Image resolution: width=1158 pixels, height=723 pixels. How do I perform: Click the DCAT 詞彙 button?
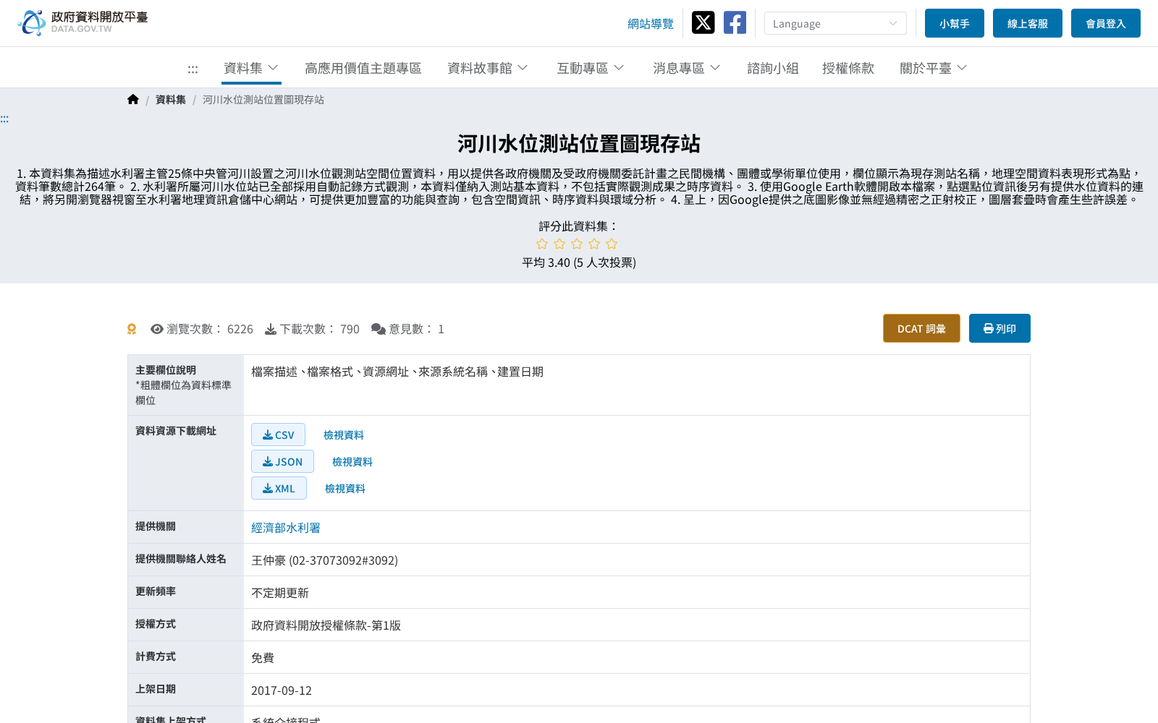[x=921, y=328]
